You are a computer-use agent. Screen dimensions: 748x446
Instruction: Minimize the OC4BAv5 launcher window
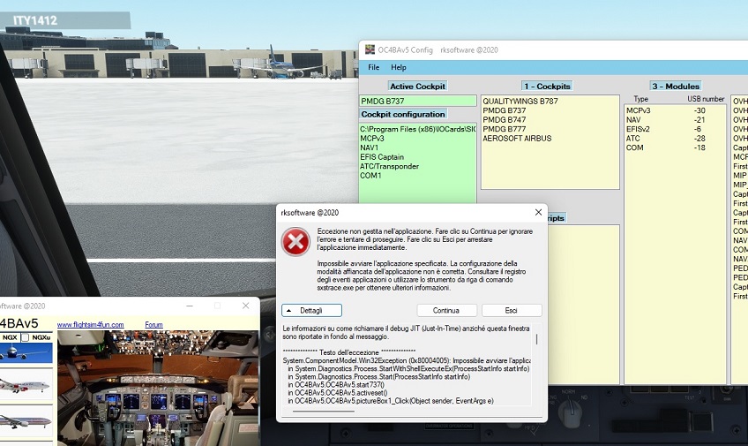point(187,306)
